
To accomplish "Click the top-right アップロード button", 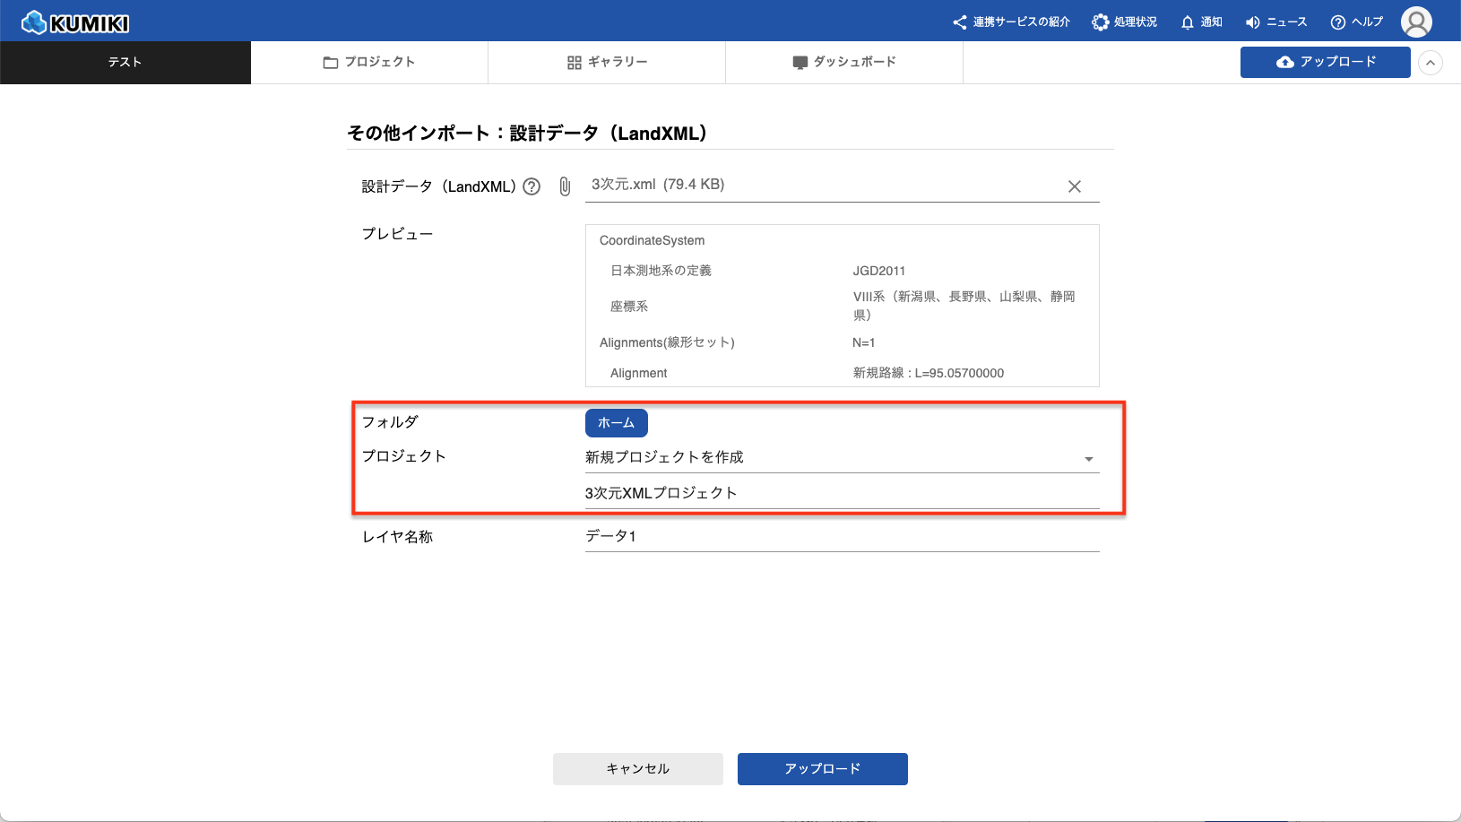I will (1325, 62).
